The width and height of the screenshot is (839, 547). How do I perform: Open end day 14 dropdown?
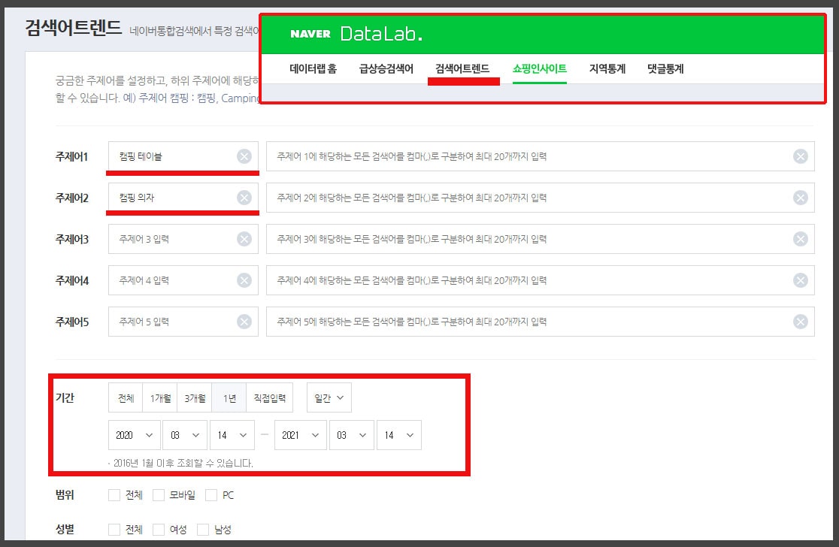coord(399,435)
